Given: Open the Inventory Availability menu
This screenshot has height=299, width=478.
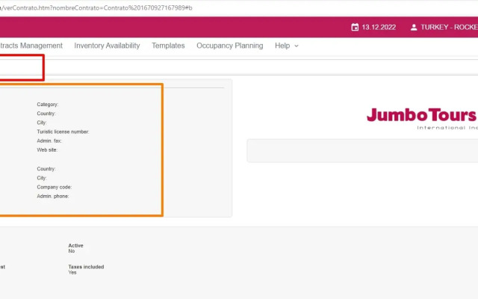Looking at the screenshot, I should click(x=107, y=46).
